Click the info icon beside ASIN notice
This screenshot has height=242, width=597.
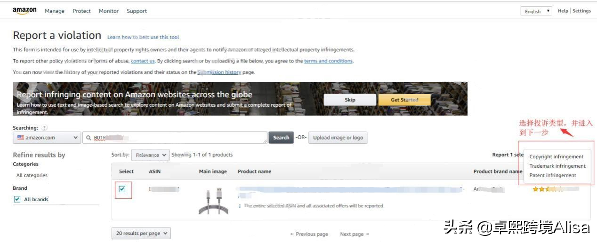pyautogui.click(x=240, y=206)
